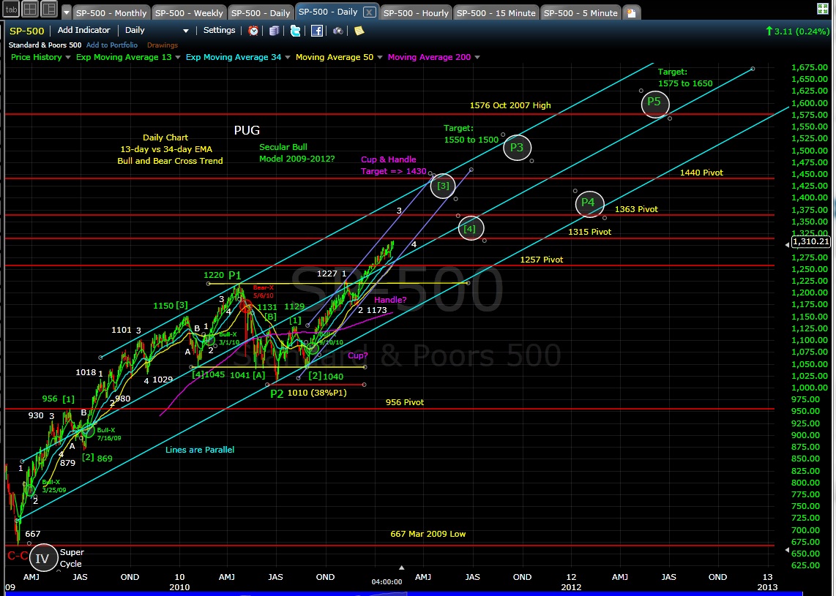
Task: Click the 04:00:00 time marker
Action: coord(387,581)
